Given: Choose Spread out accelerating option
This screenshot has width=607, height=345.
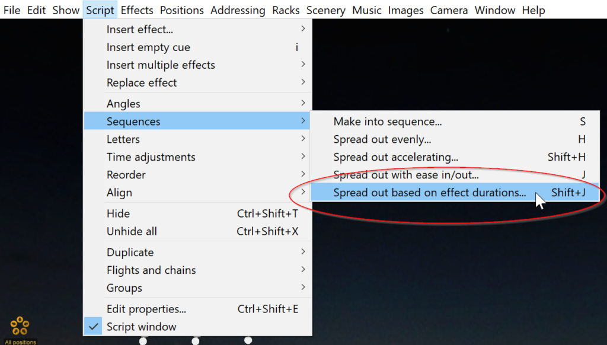Looking at the screenshot, I should pyautogui.click(x=395, y=157).
